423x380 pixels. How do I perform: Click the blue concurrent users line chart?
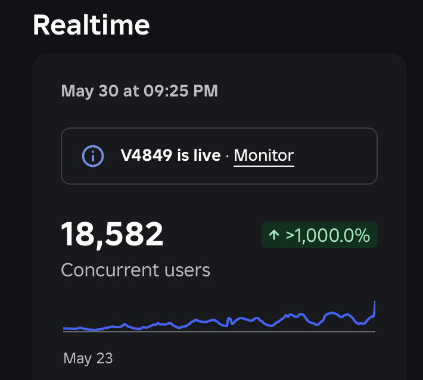(x=219, y=316)
